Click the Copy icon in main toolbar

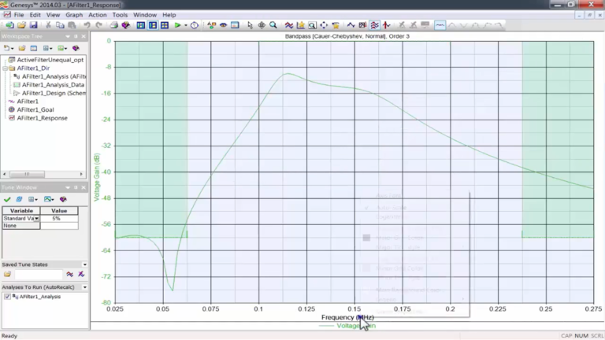60,25
